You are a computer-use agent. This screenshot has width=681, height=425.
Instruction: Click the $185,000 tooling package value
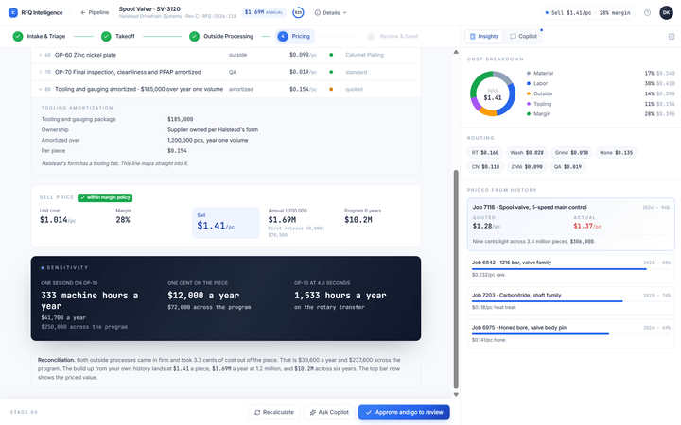[x=181, y=119]
